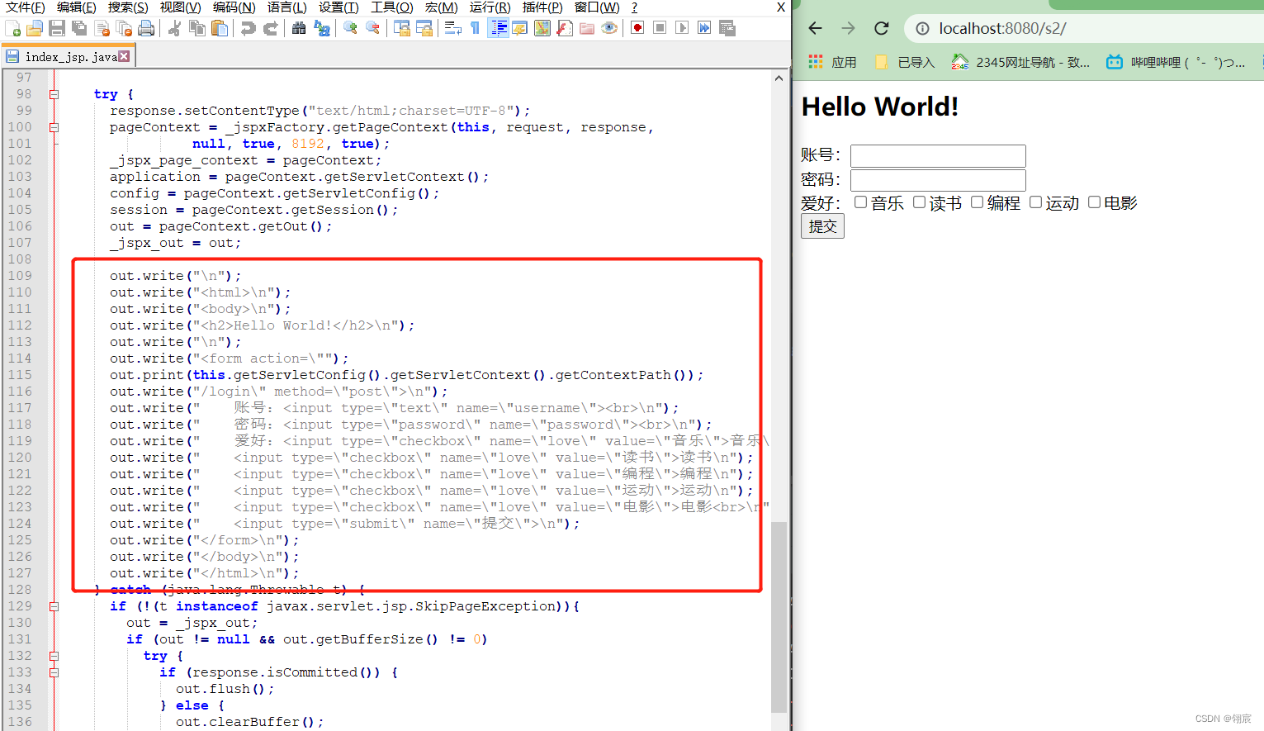
Task: Click the Paste clipboard icon
Action: pos(219,29)
